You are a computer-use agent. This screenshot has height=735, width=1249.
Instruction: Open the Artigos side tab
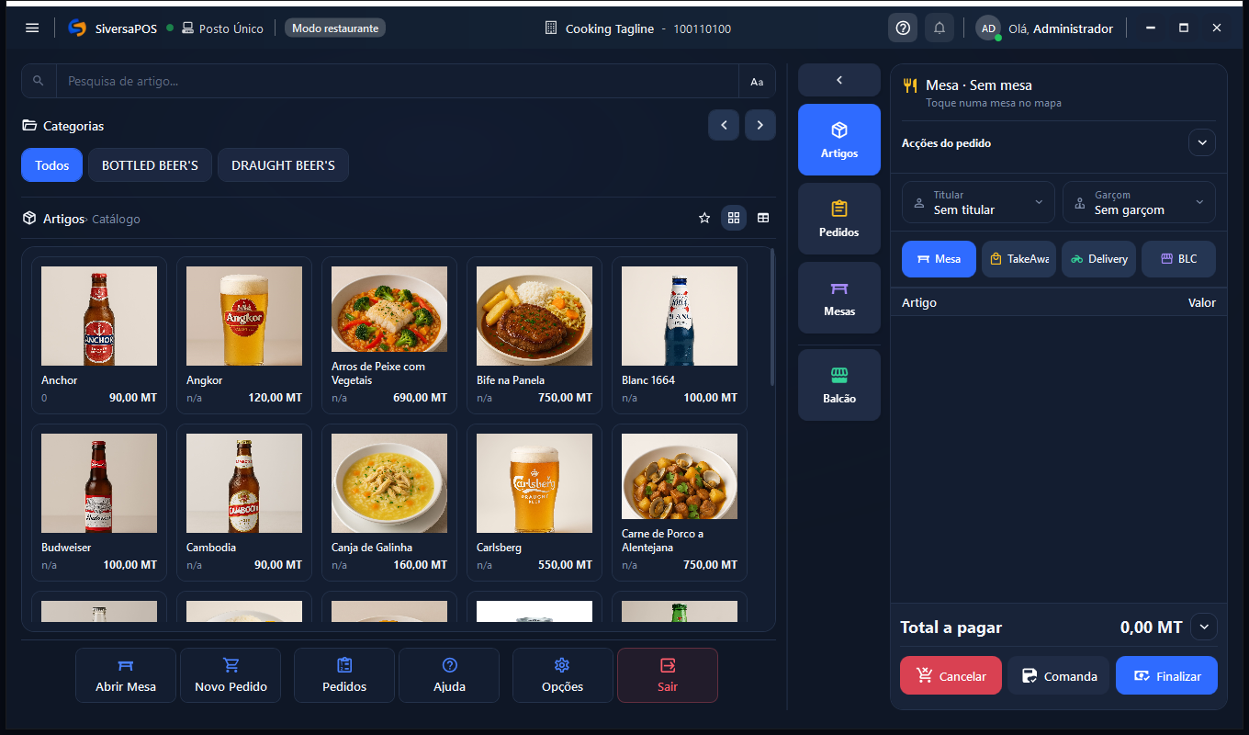tap(839, 140)
